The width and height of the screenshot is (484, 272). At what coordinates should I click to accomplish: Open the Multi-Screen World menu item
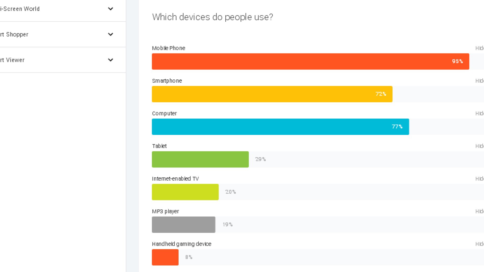pyautogui.click(x=20, y=9)
